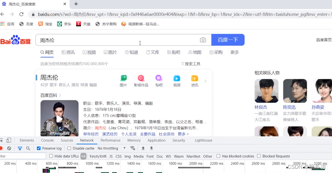Open the 图片 card icon
The image size is (332, 173).
(x=123, y=81)
